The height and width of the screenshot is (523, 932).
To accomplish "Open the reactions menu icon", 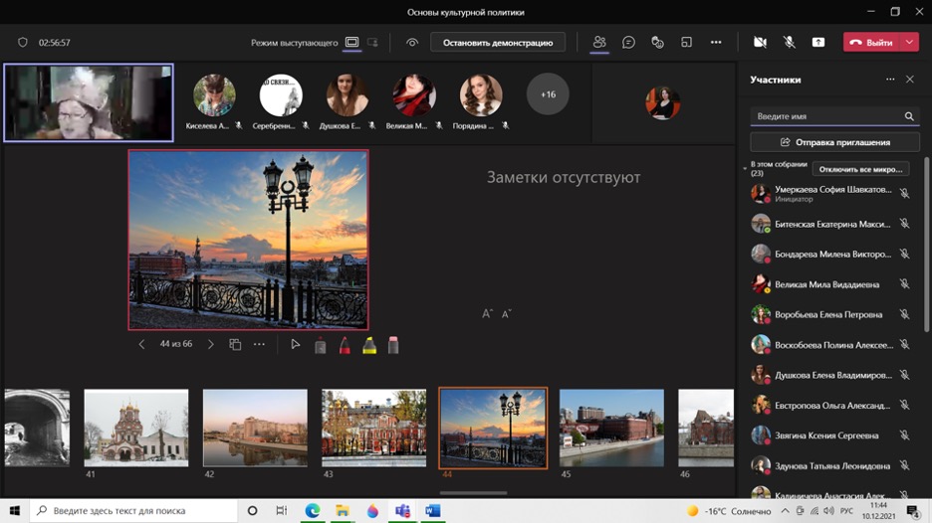I will (x=657, y=43).
